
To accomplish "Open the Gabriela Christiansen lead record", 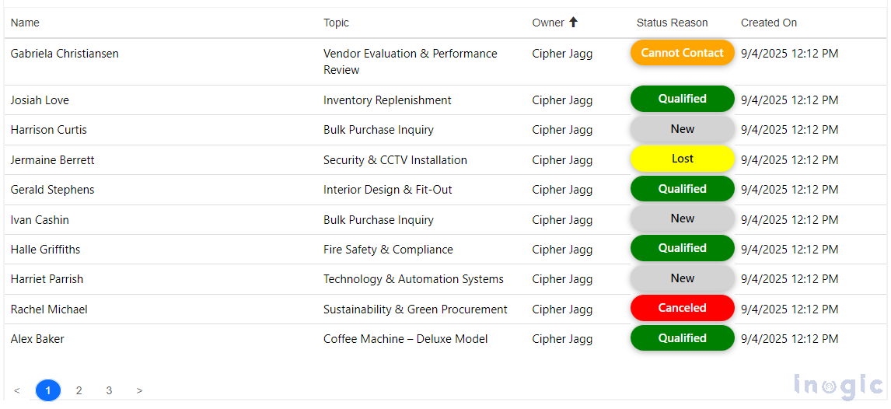I will [65, 54].
